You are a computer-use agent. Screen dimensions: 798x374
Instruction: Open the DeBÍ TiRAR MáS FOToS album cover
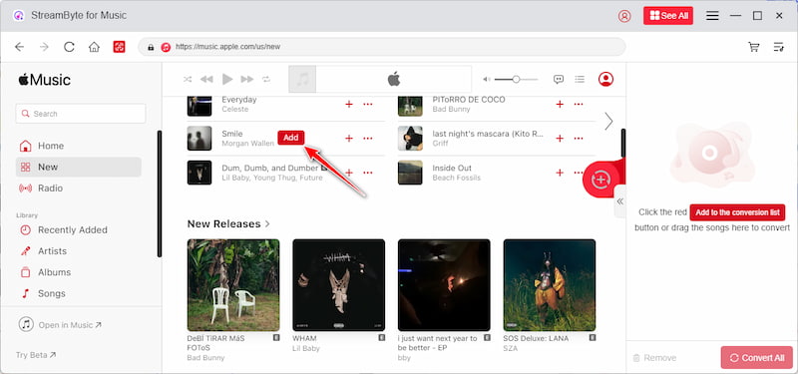point(233,285)
